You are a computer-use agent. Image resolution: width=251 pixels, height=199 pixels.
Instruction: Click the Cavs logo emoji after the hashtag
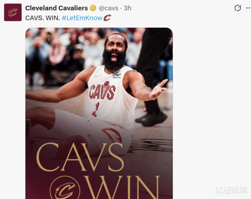click(x=107, y=18)
